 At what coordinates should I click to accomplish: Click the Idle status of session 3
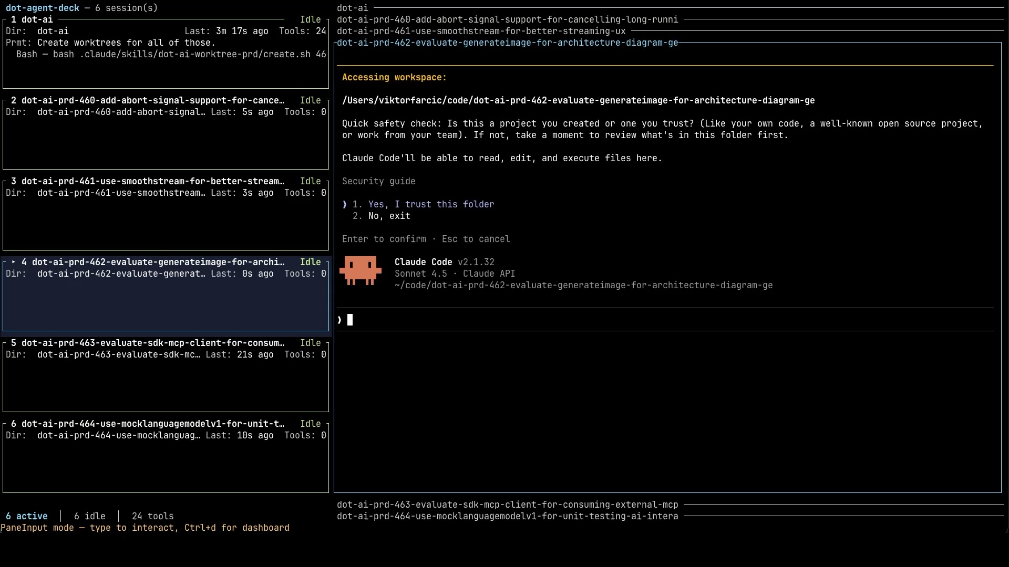pyautogui.click(x=311, y=181)
